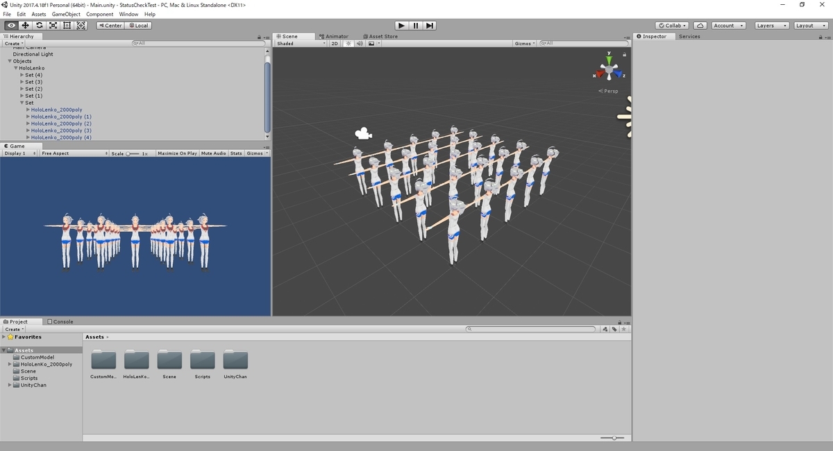Toggle Local/Global handle rotation

[138, 26]
